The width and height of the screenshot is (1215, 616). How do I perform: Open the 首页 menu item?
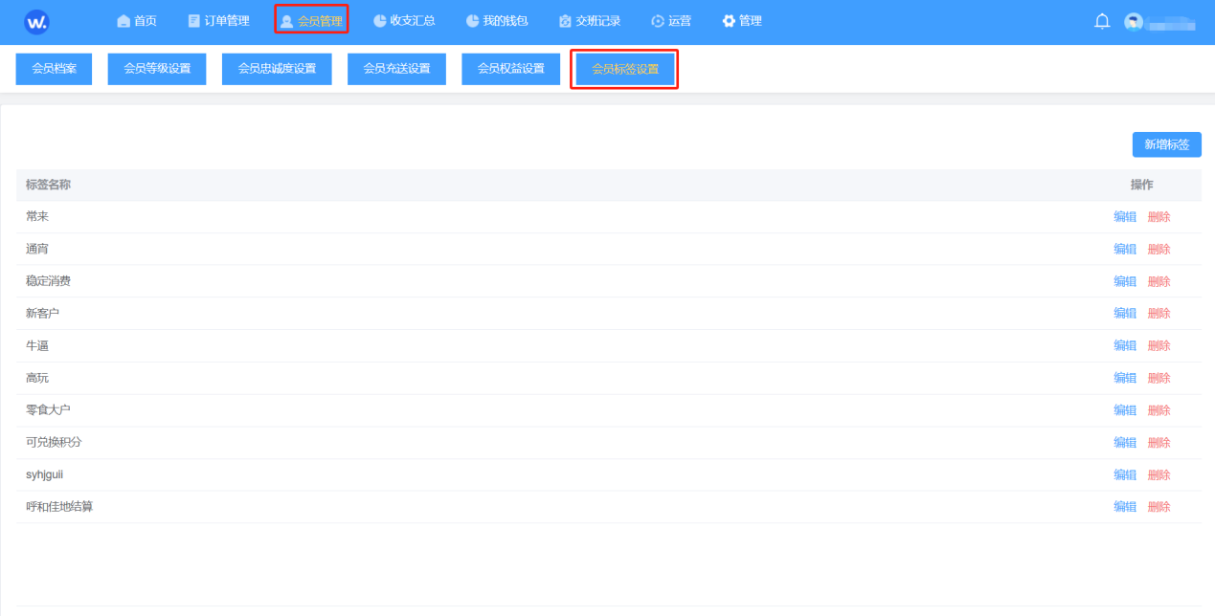pyautogui.click(x=146, y=21)
